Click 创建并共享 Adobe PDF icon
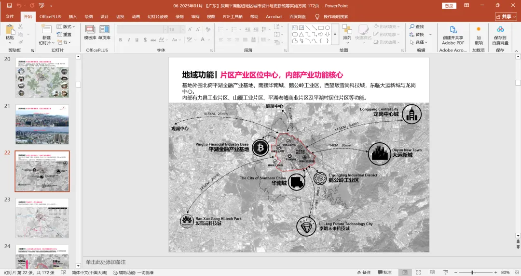This screenshot has height=276, width=521. [453, 30]
